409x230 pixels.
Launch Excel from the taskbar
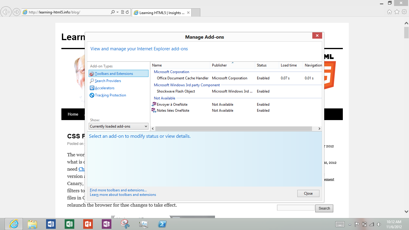[69, 224]
